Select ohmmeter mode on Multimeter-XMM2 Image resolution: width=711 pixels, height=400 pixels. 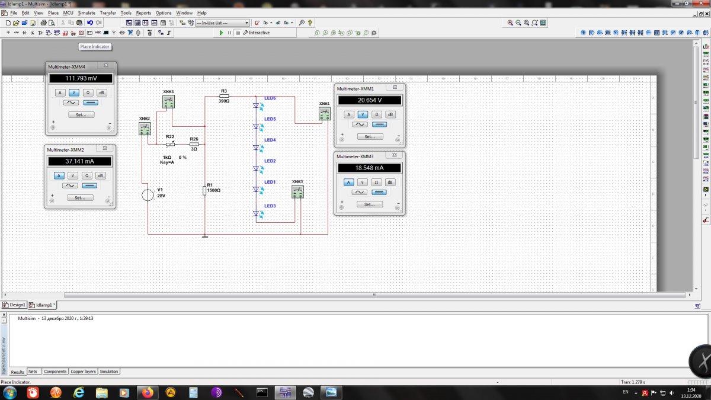coord(87,175)
